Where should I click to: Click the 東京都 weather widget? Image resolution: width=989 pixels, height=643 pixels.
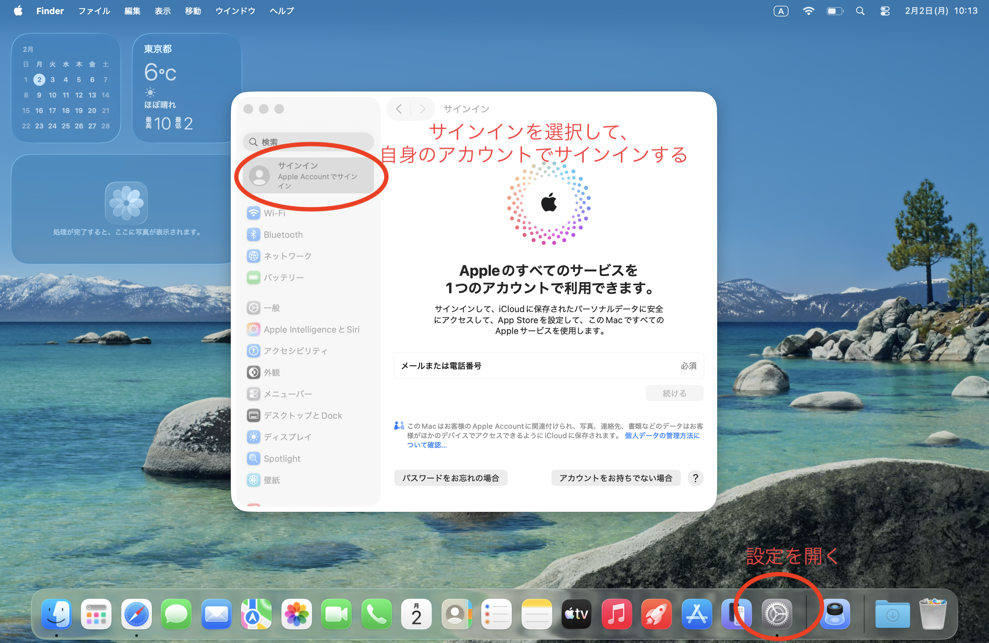[x=187, y=88]
